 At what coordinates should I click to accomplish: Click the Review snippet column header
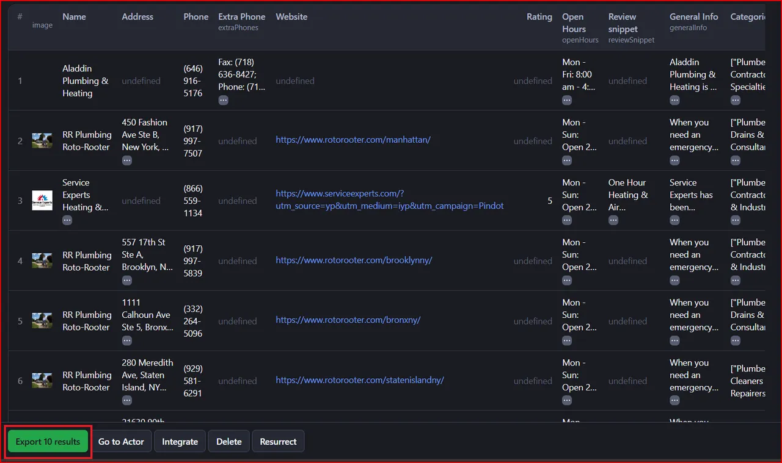pyautogui.click(x=623, y=23)
